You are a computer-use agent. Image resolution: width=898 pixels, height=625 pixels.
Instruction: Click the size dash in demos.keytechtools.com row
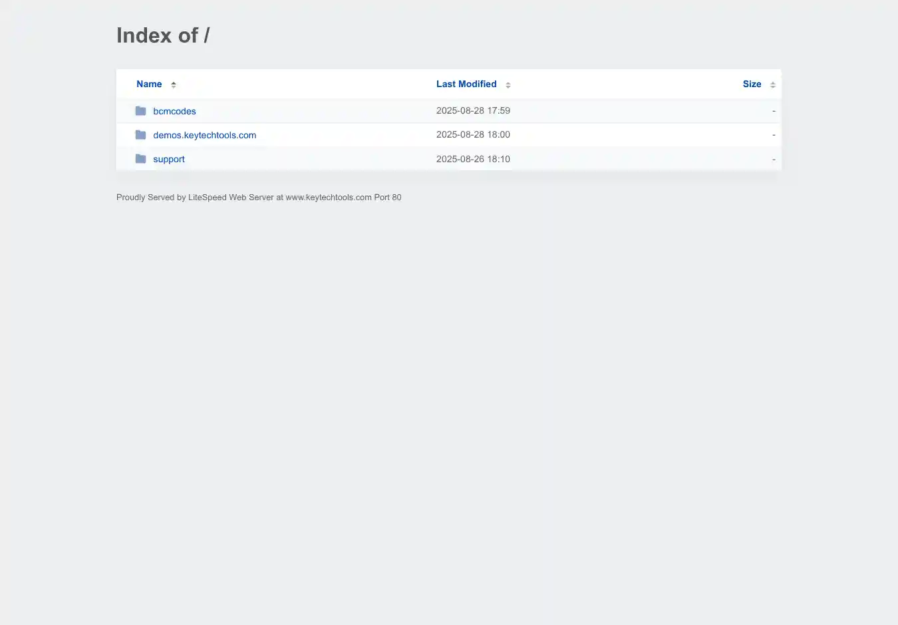774,134
